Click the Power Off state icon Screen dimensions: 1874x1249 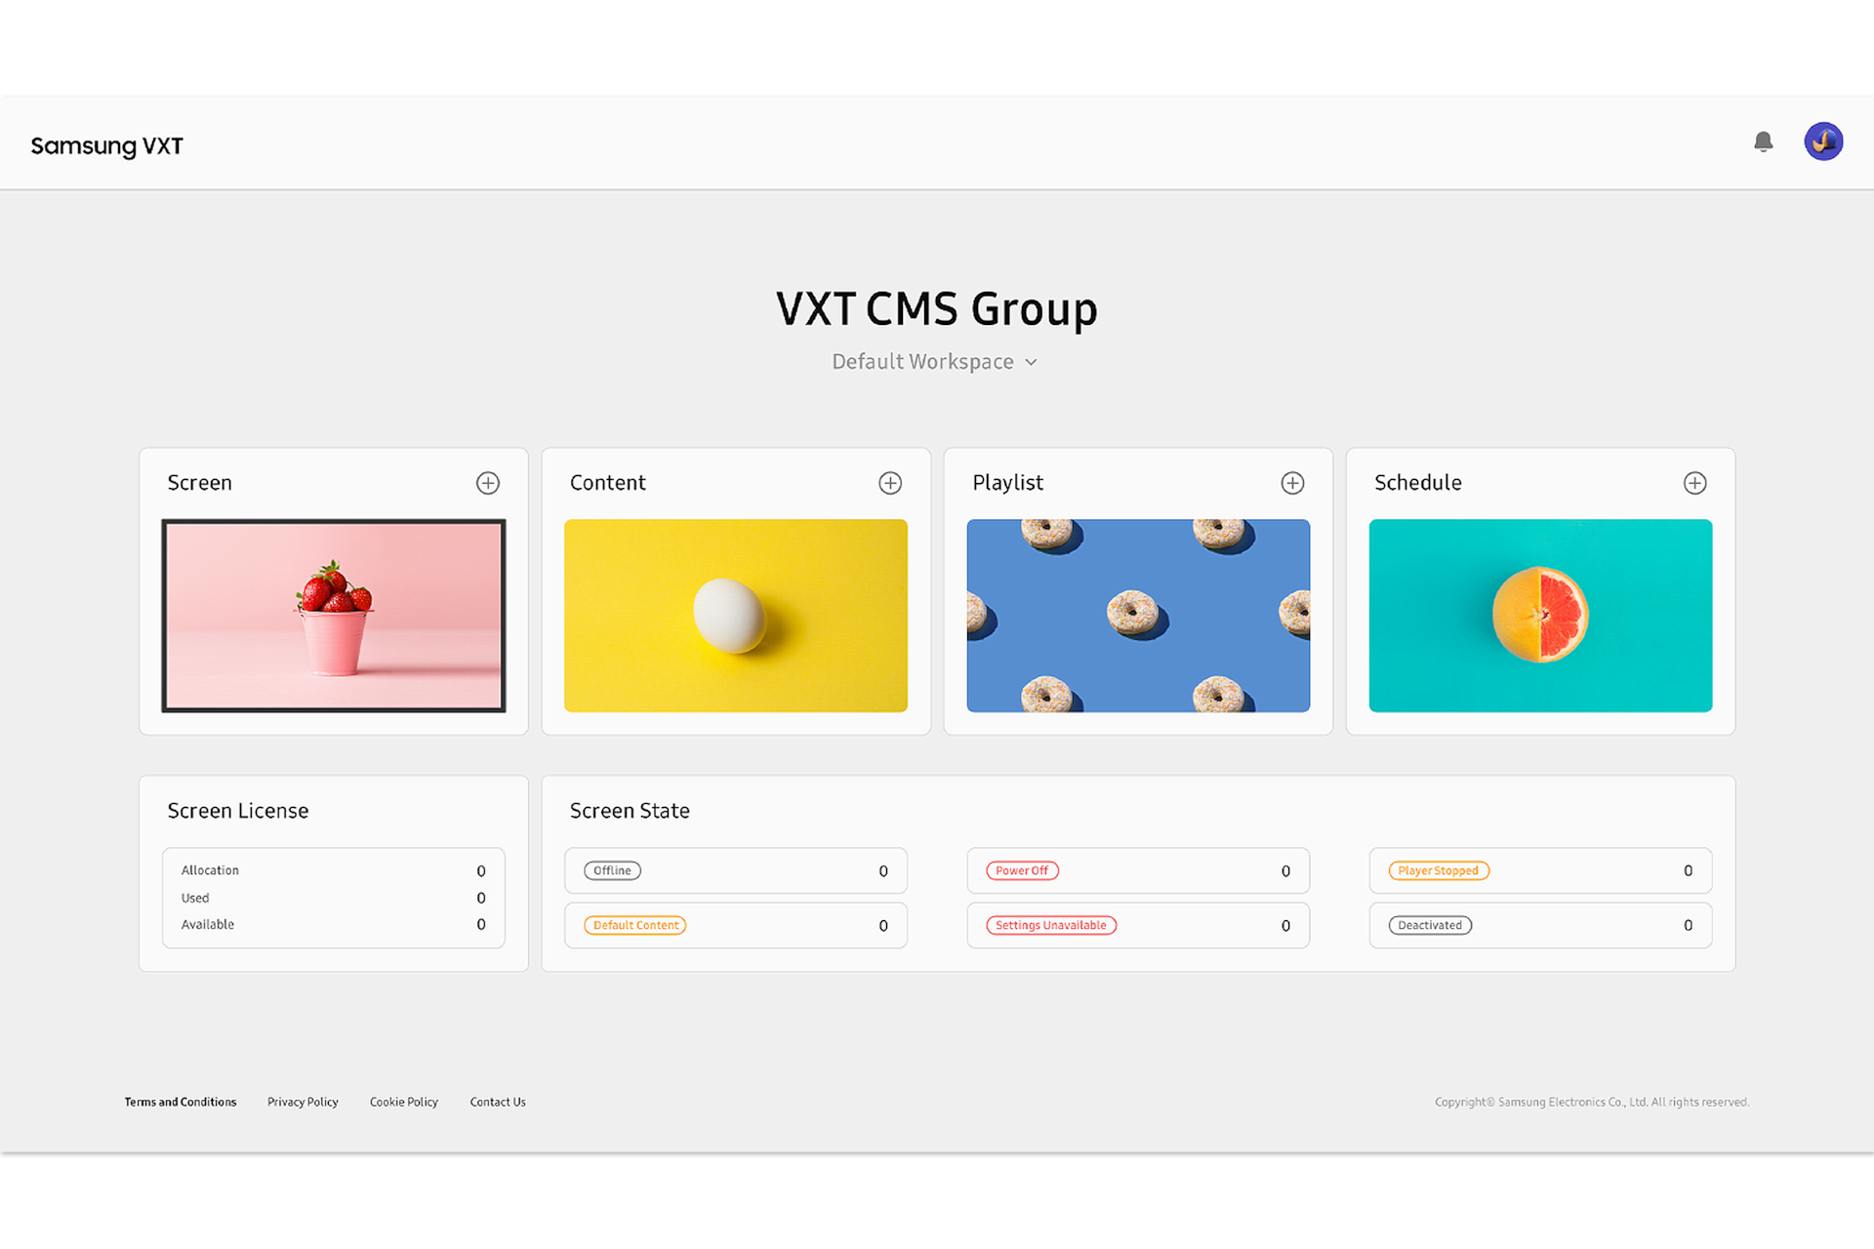tap(1022, 869)
